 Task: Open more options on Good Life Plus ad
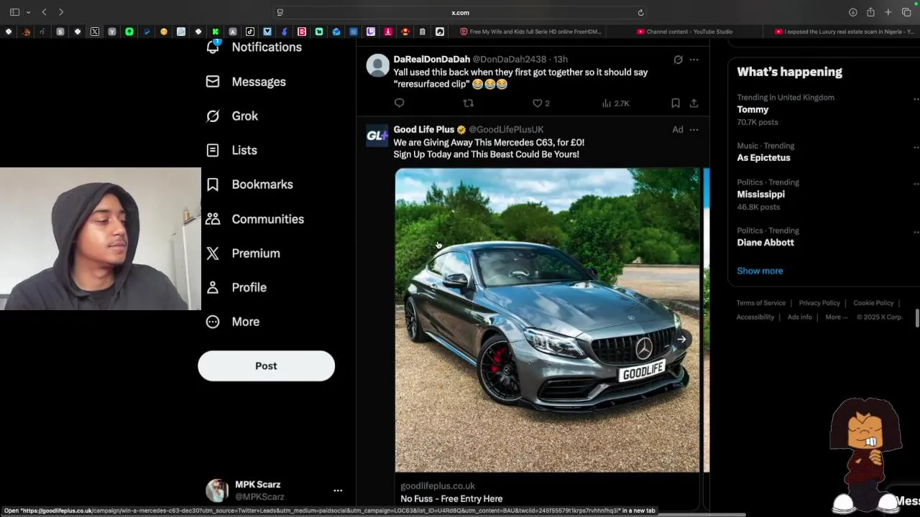[x=694, y=130]
